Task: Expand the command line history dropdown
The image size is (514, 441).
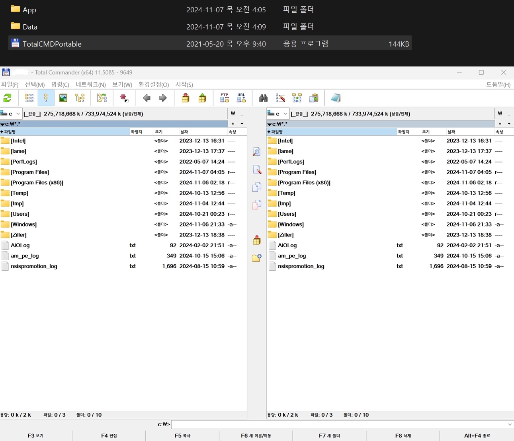Action: tap(510, 425)
